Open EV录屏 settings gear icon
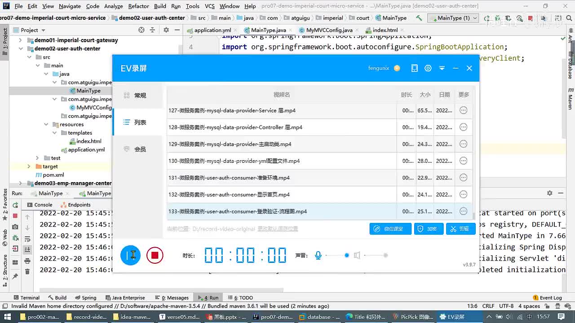The image size is (575, 323). point(428,68)
